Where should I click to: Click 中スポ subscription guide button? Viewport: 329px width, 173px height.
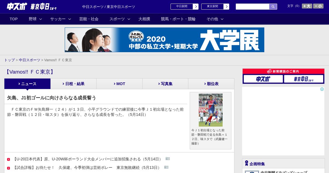pos(263,79)
